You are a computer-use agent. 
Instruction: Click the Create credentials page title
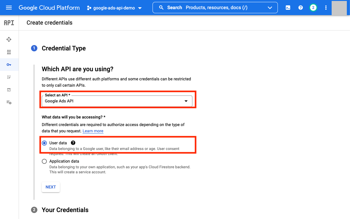(50, 23)
